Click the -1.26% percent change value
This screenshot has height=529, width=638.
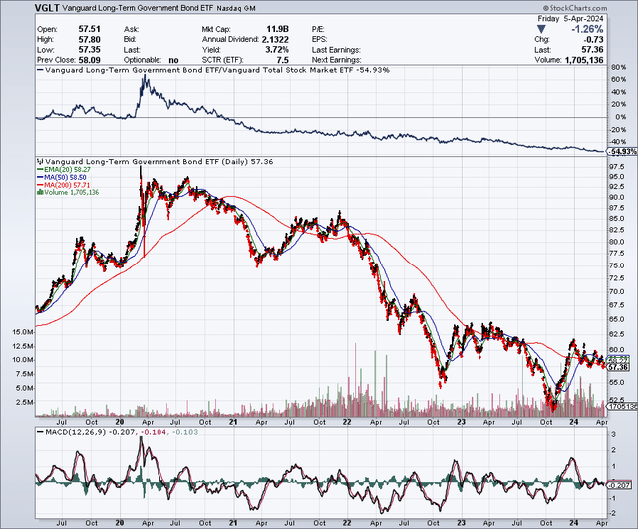coord(587,29)
